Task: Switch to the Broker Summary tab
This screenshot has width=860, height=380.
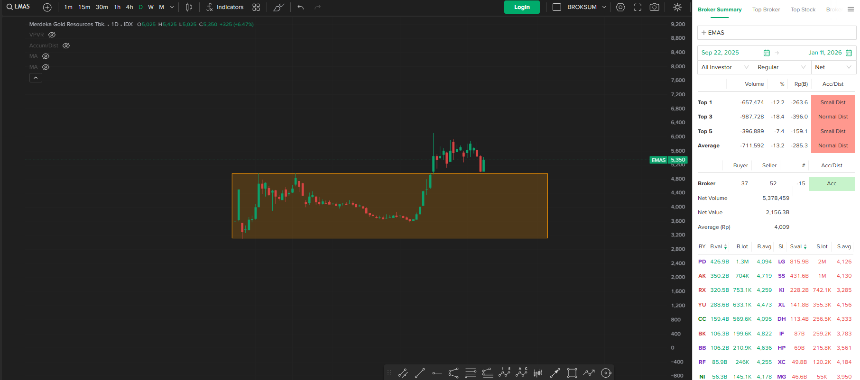Action: (720, 9)
